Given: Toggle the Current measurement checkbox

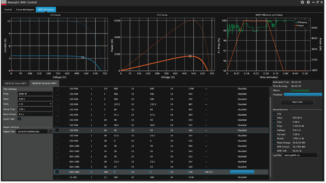Looking at the screenshot, I should click(274, 135).
